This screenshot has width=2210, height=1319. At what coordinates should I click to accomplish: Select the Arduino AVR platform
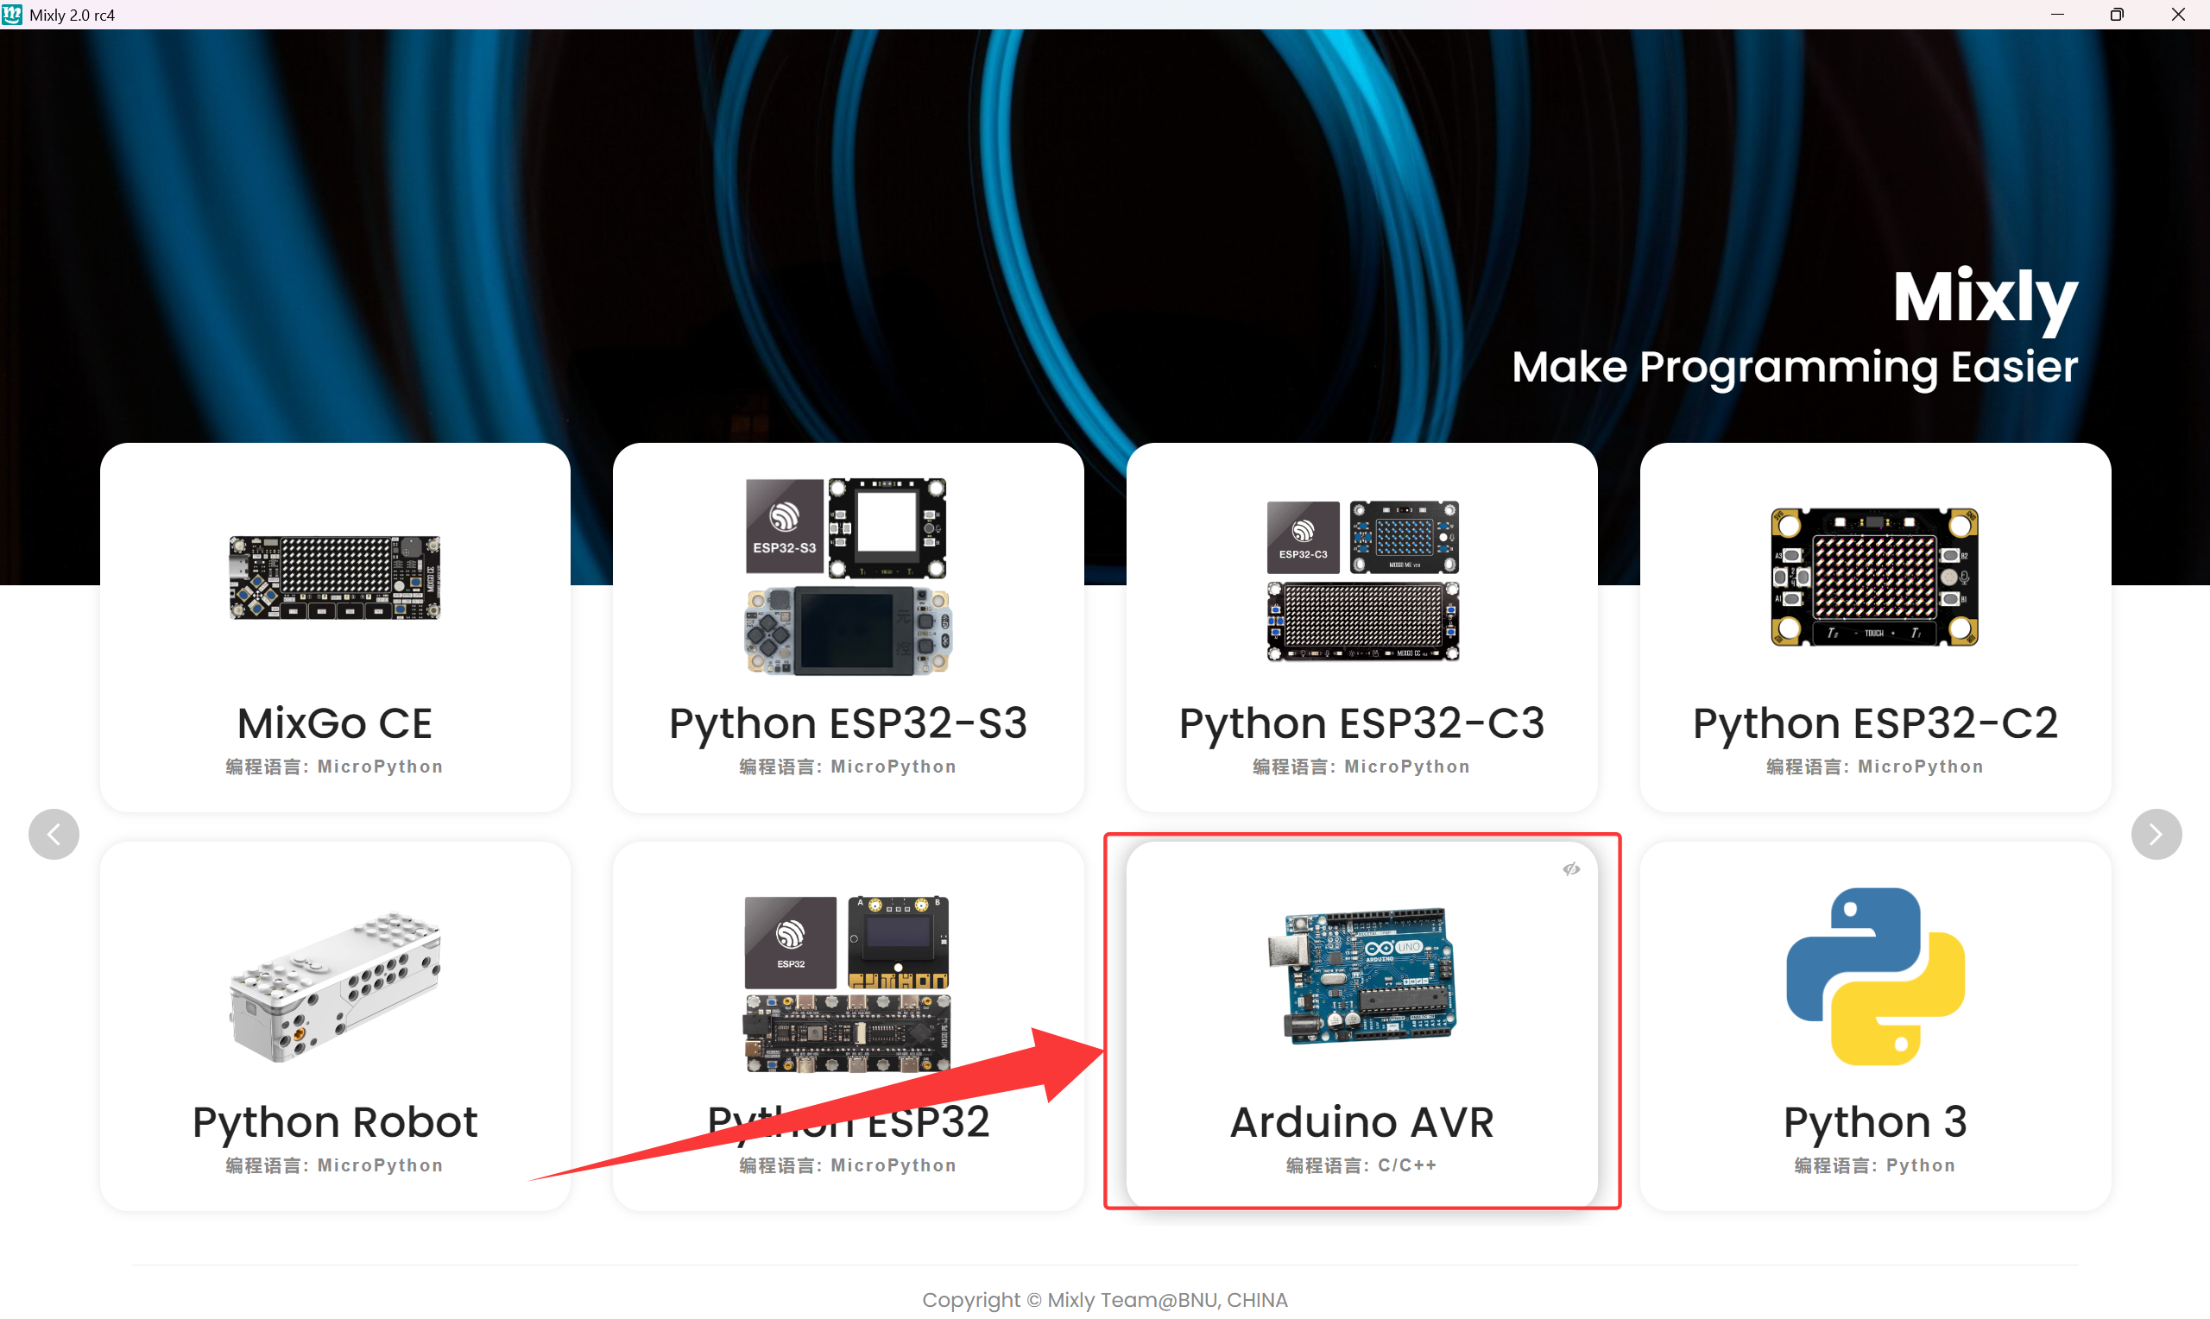coord(1361,1120)
